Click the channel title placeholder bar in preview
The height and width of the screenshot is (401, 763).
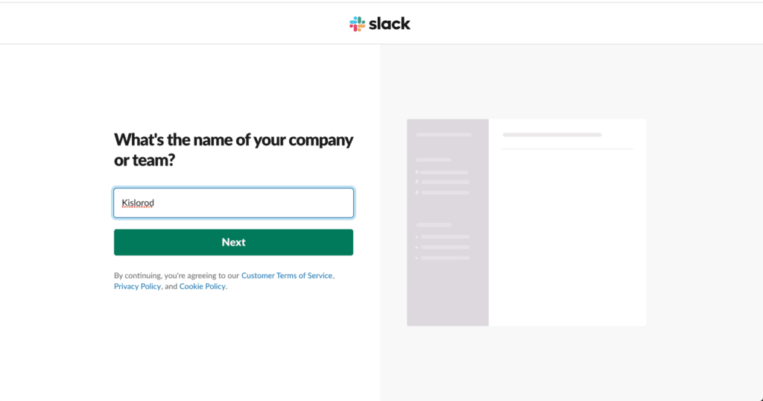pos(552,135)
